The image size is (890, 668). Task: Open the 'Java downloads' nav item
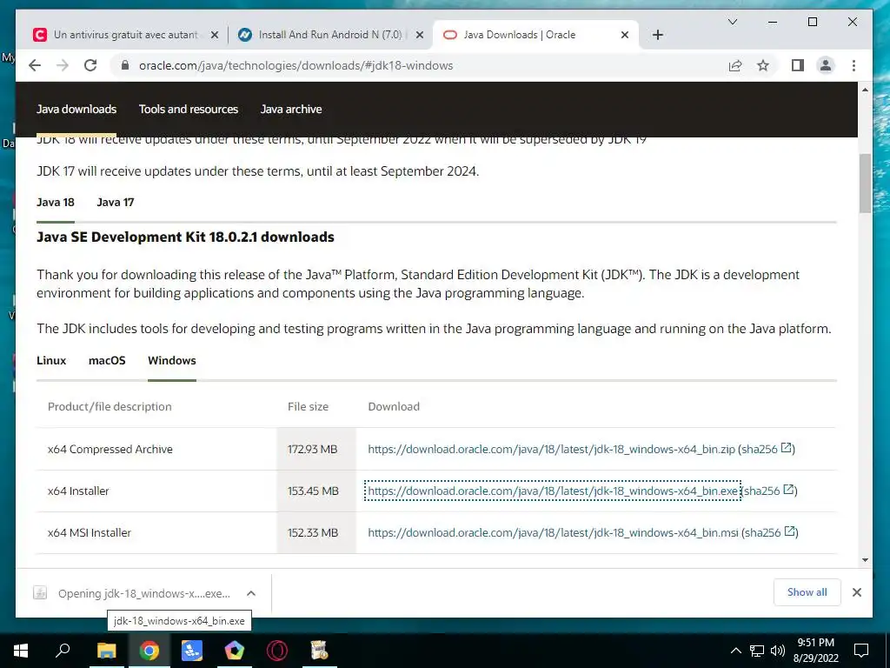(76, 109)
